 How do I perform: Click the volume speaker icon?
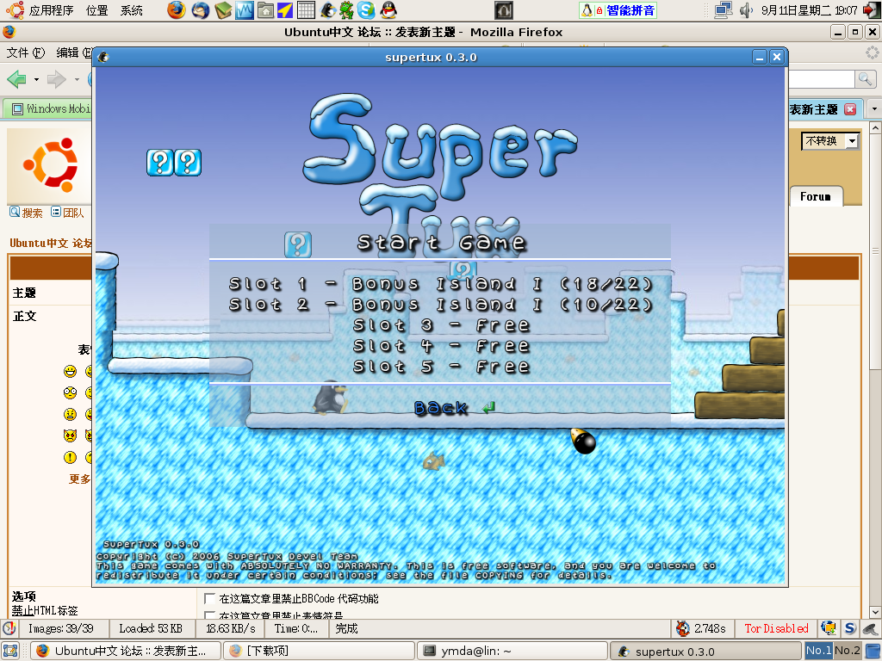[746, 10]
